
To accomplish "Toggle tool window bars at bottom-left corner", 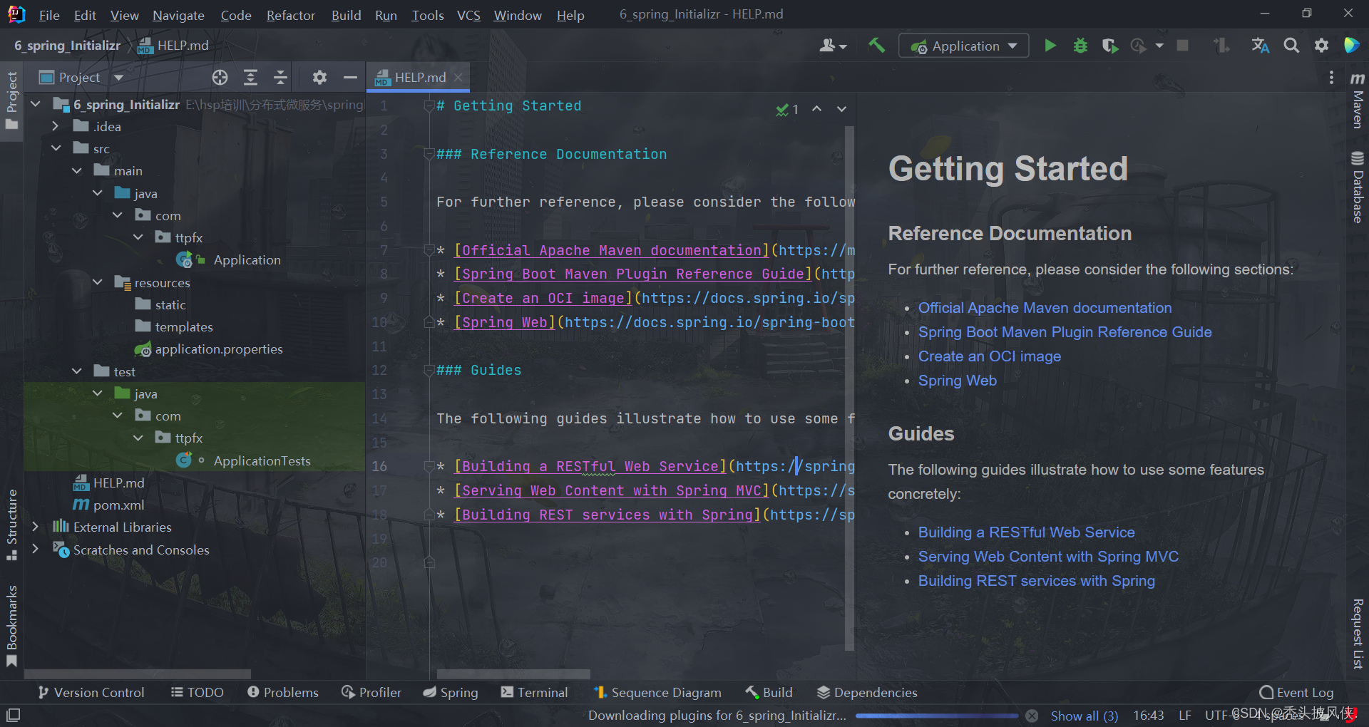I will click(x=13, y=715).
